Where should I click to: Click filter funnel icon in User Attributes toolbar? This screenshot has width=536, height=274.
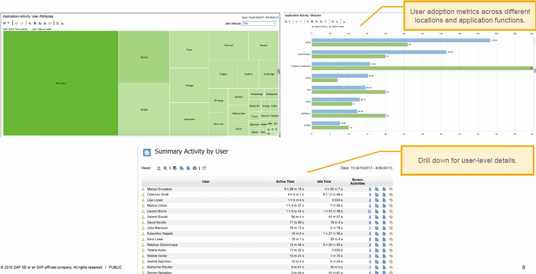(8, 23)
